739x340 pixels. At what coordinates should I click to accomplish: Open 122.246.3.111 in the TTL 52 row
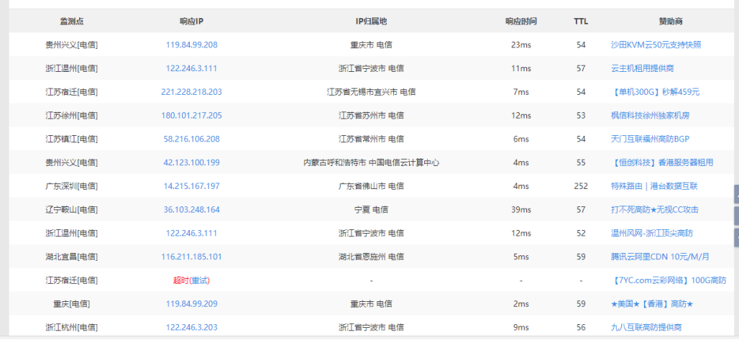click(191, 234)
